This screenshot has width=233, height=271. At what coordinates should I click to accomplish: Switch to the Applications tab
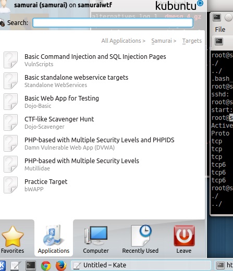tap(54, 239)
